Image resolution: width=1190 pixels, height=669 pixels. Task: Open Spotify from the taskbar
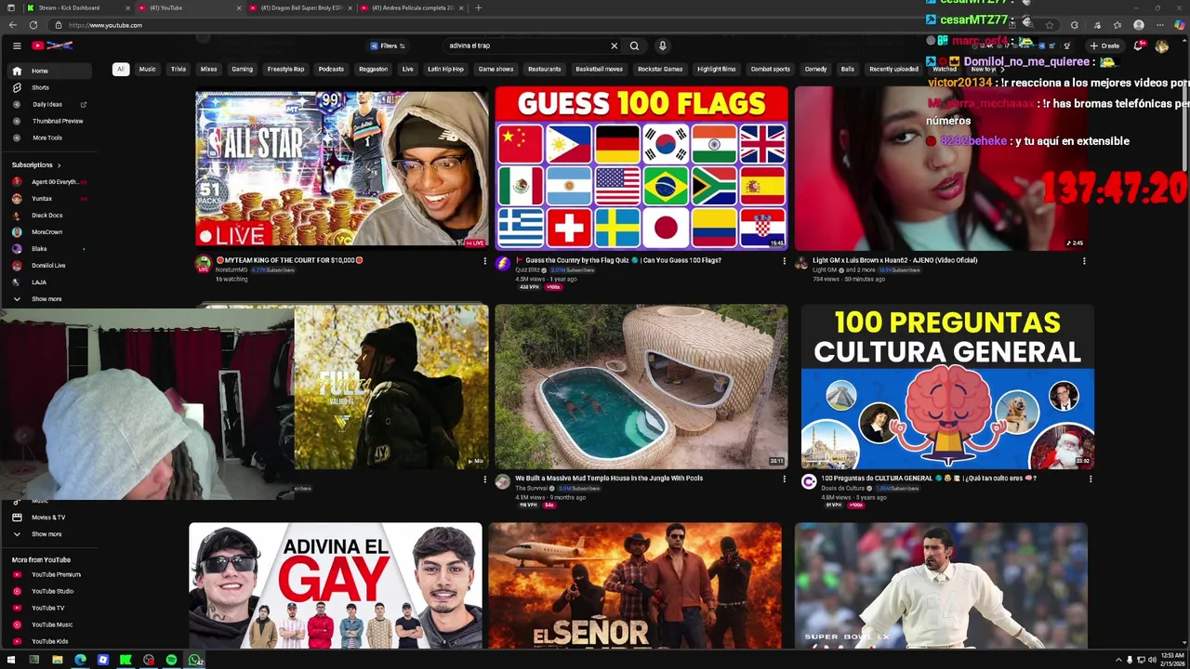pyautogui.click(x=171, y=660)
